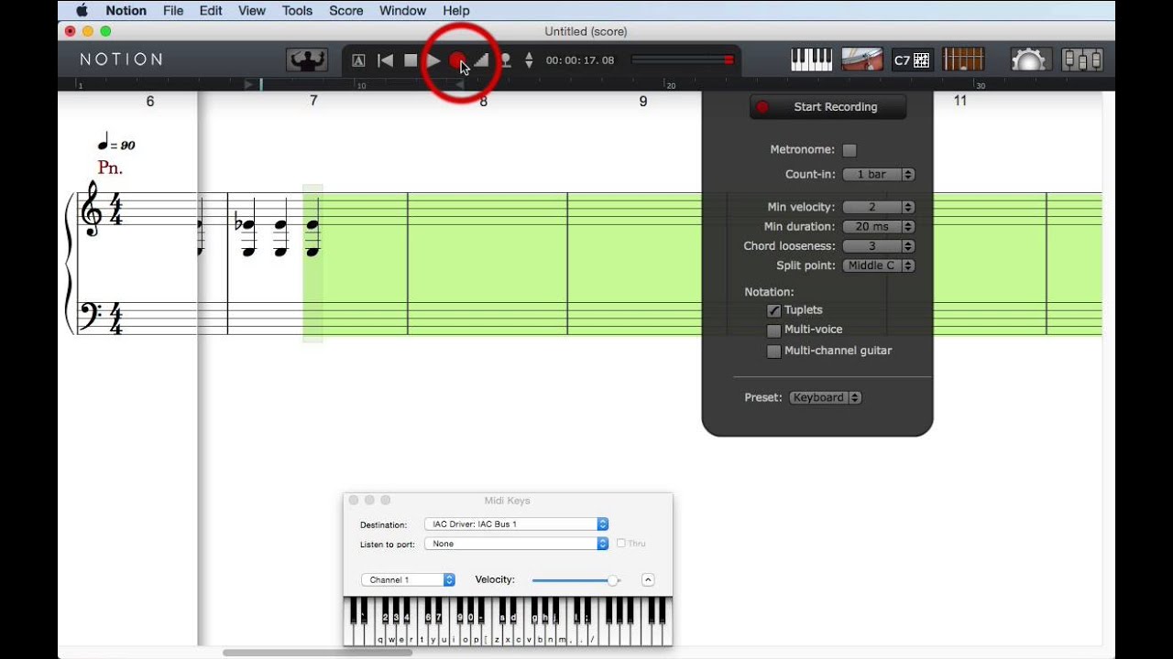Open the File menu
Viewport: 1173px width, 659px height.
[x=173, y=11]
